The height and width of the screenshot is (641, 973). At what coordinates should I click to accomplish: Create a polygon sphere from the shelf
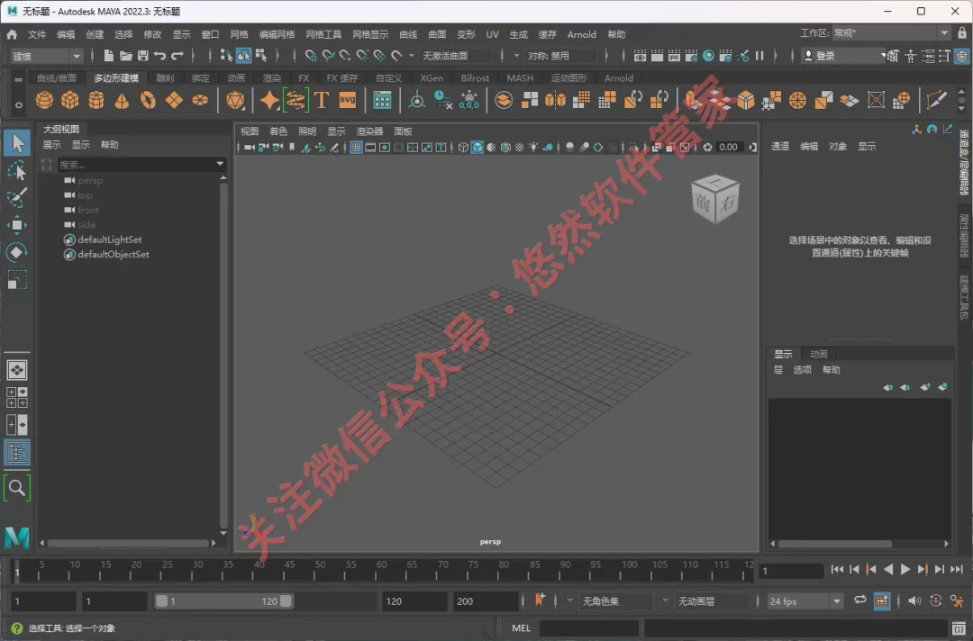pos(44,100)
